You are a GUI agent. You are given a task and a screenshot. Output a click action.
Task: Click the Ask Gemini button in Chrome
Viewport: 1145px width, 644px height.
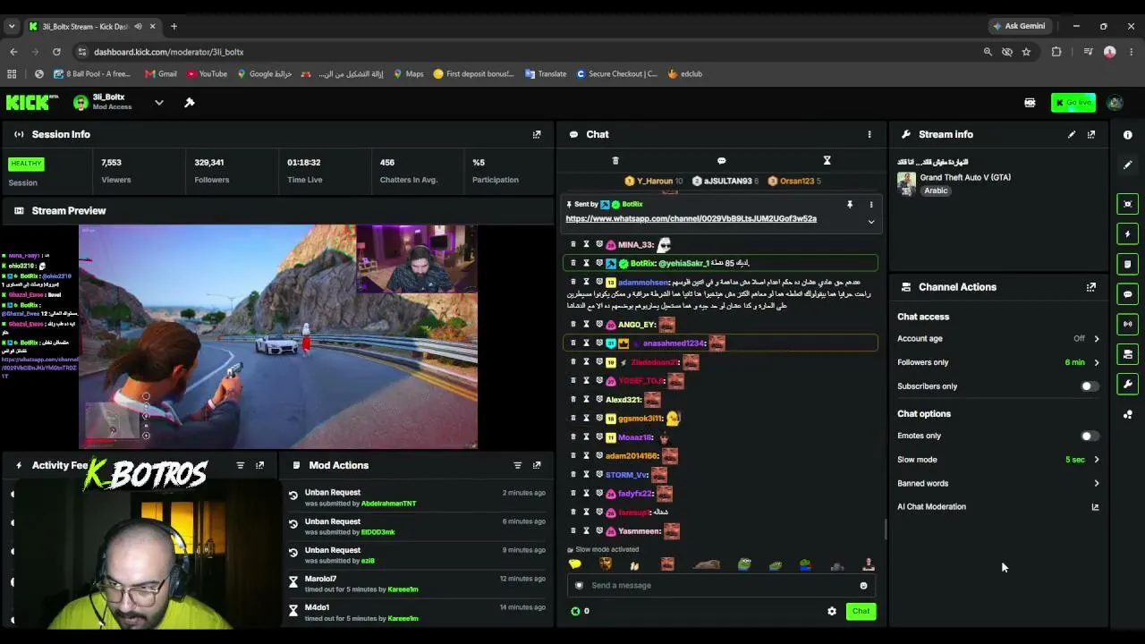point(1018,26)
